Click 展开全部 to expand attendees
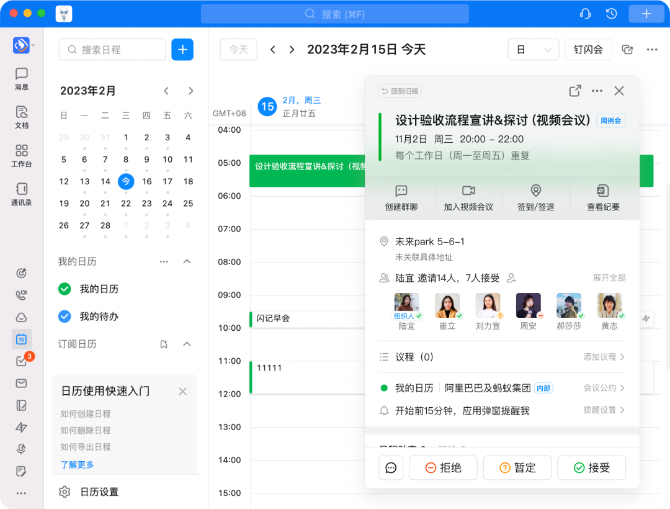Image resolution: width=670 pixels, height=509 pixels. point(609,278)
